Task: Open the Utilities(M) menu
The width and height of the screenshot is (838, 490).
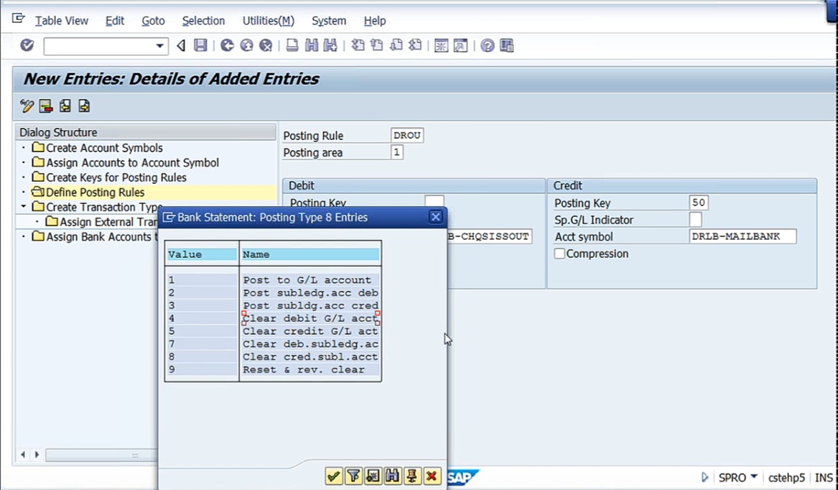Action: (269, 21)
